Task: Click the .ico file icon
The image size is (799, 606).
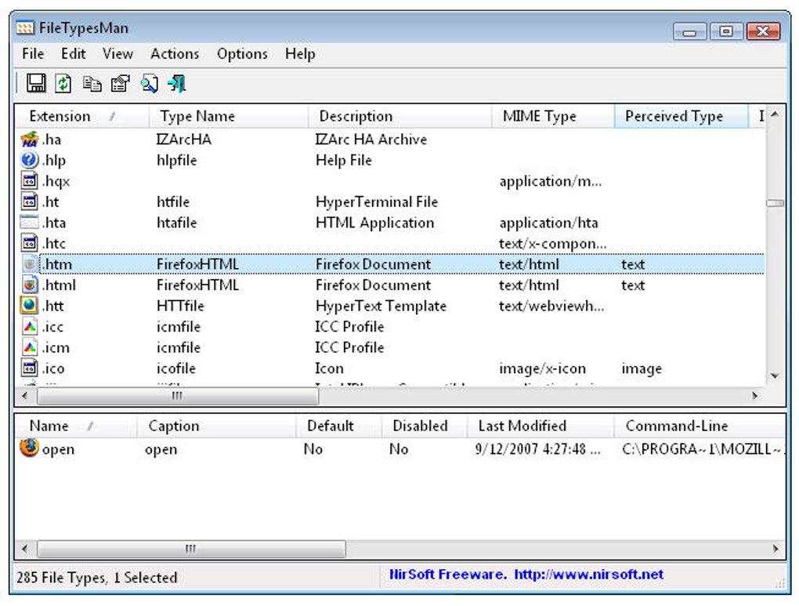Action: [30, 368]
